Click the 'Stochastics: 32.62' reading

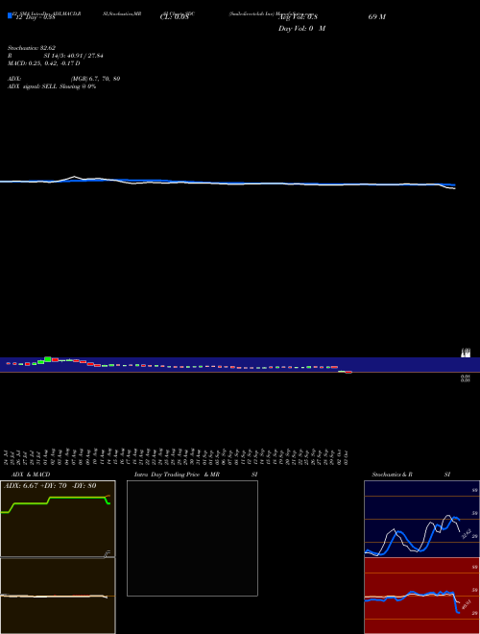click(32, 48)
